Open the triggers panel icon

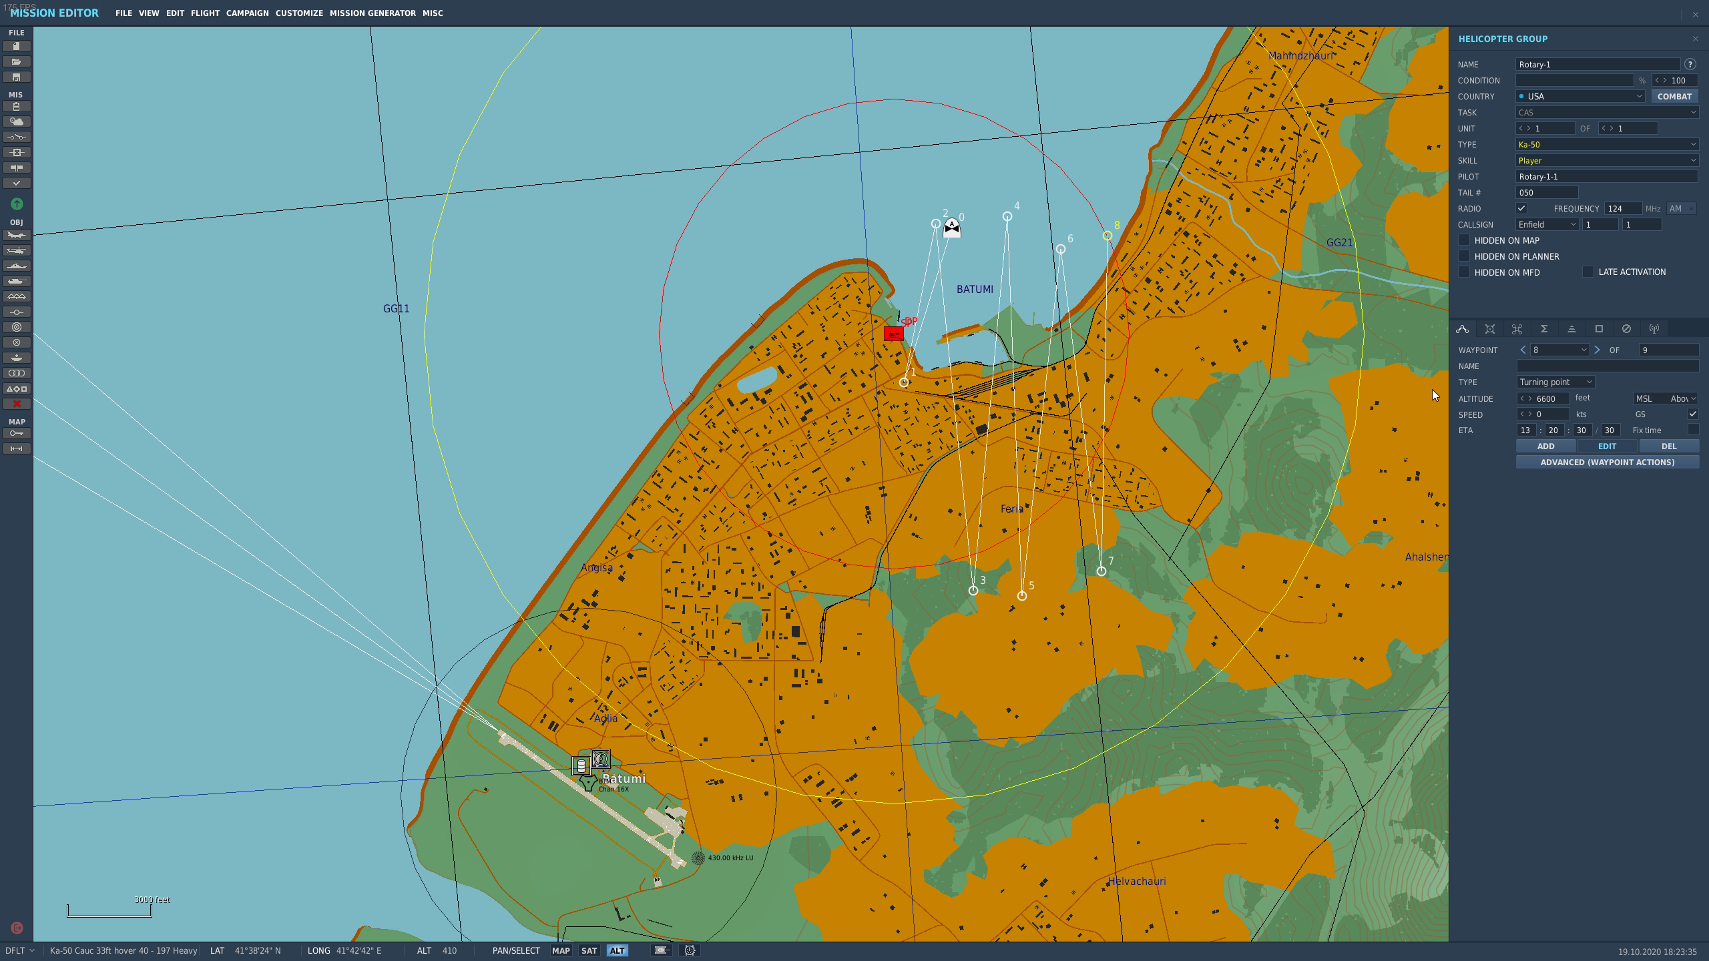pos(17,137)
